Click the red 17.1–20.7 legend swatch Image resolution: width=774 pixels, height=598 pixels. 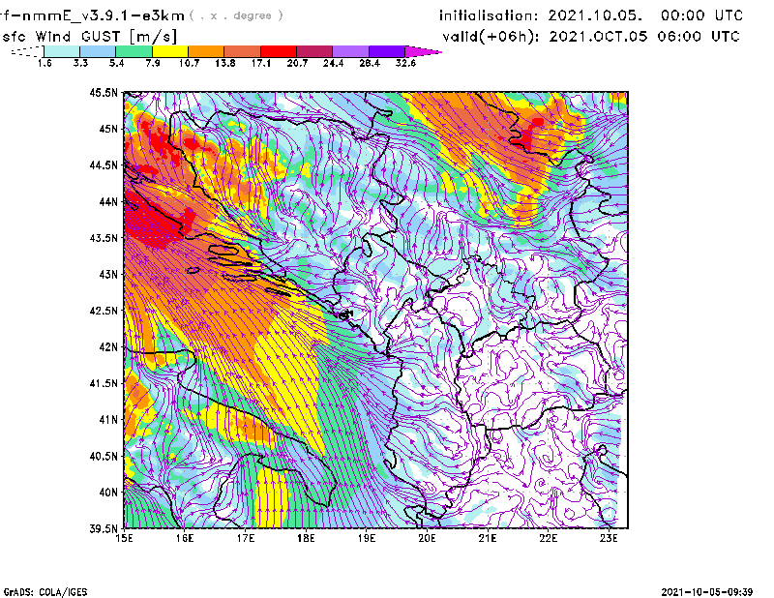point(279,51)
